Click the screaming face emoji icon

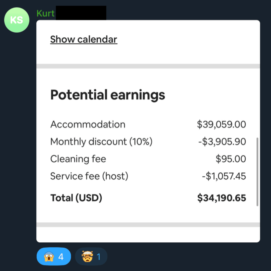point(49,256)
